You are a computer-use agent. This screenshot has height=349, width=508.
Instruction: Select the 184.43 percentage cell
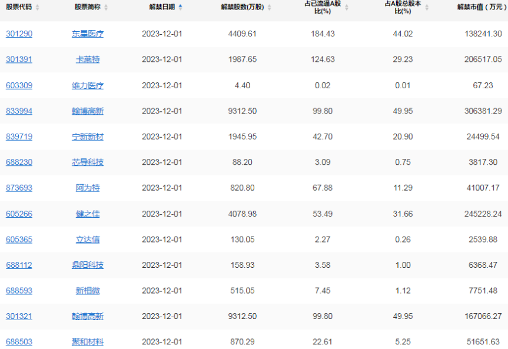[323, 34]
